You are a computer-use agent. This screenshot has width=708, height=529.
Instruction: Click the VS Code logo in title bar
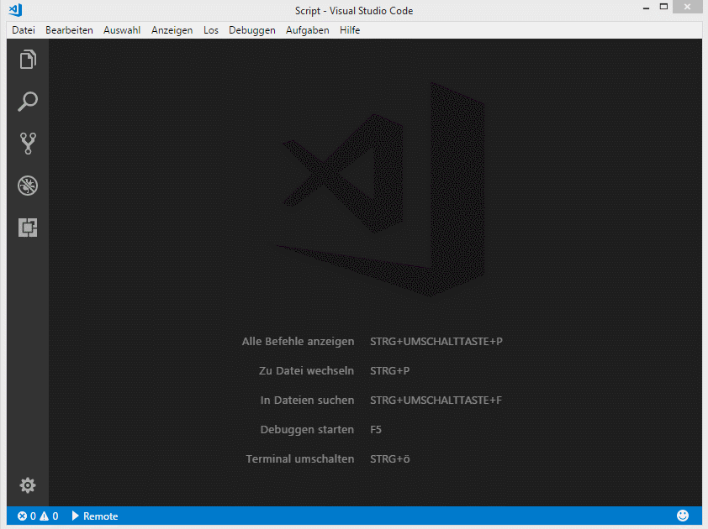(x=14, y=10)
